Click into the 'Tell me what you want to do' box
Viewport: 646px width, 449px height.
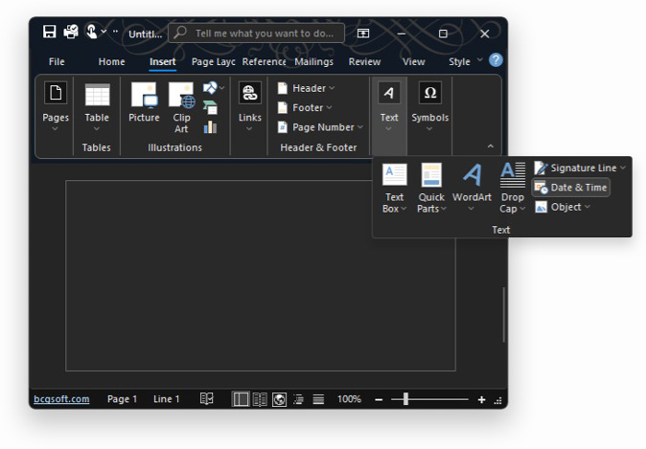[256, 33]
